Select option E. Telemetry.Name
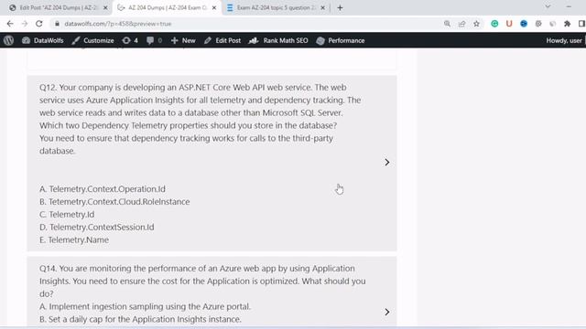This screenshot has width=586, height=329. (x=74, y=239)
